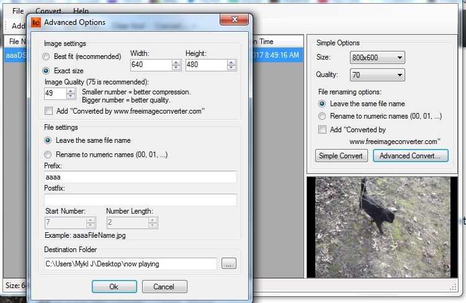Browse for destination folder with ellipsis button
This screenshot has width=466, height=303.
coord(229,263)
